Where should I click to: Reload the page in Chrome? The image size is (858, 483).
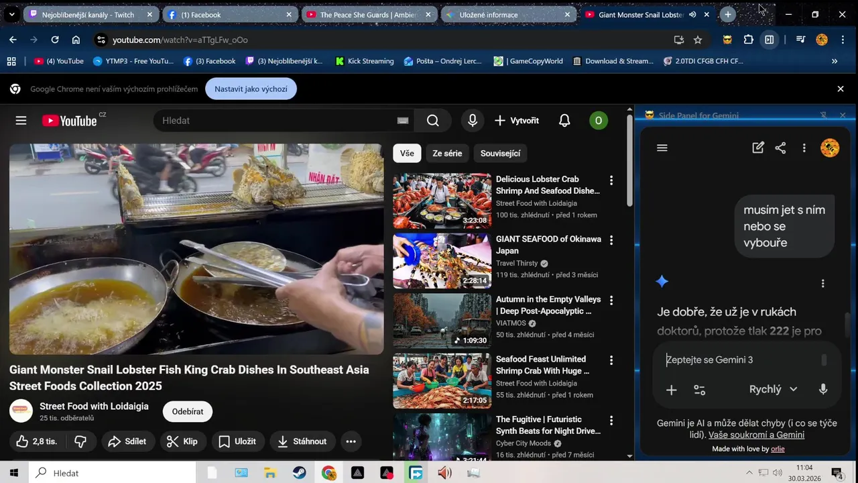[55, 40]
